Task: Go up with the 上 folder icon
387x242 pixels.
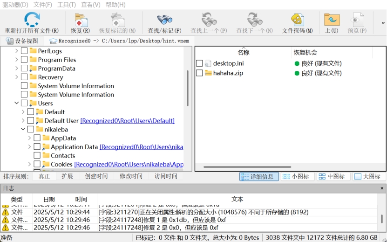Action: (332, 20)
